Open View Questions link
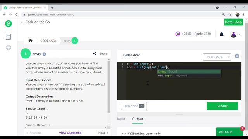 [x=70, y=133]
